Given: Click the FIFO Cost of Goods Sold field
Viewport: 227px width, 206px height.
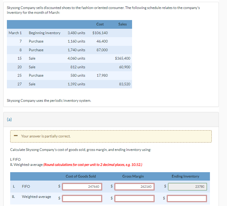Looking at the screenshot, I should point(82,187).
